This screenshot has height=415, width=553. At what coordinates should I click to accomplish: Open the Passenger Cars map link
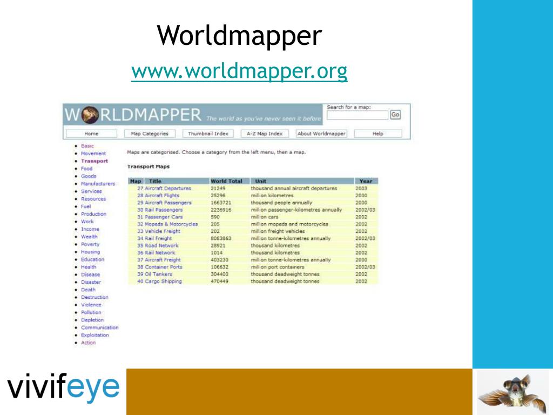tap(164, 217)
